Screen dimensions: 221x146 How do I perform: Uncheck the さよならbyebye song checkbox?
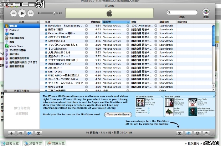(46, 49)
